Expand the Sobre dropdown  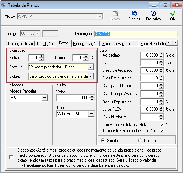click(x=90, y=76)
